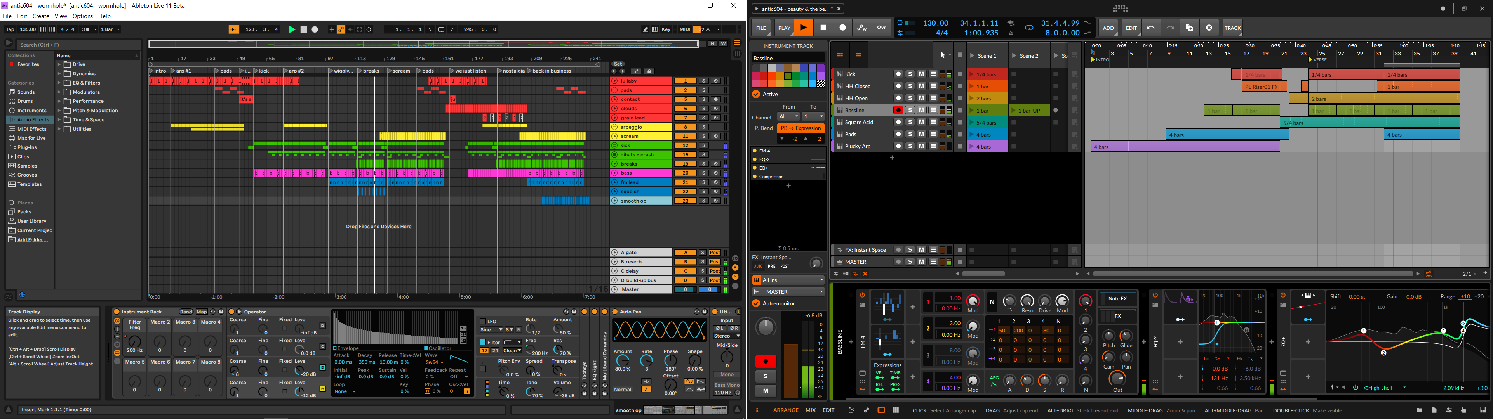
Task: Switch to the MIX view in Bitwig
Action: coord(810,410)
